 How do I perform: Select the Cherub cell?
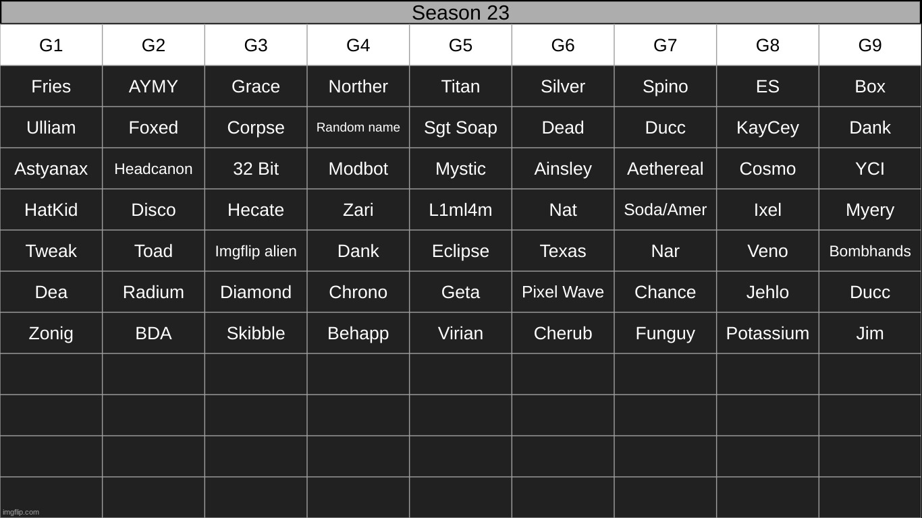(x=563, y=333)
